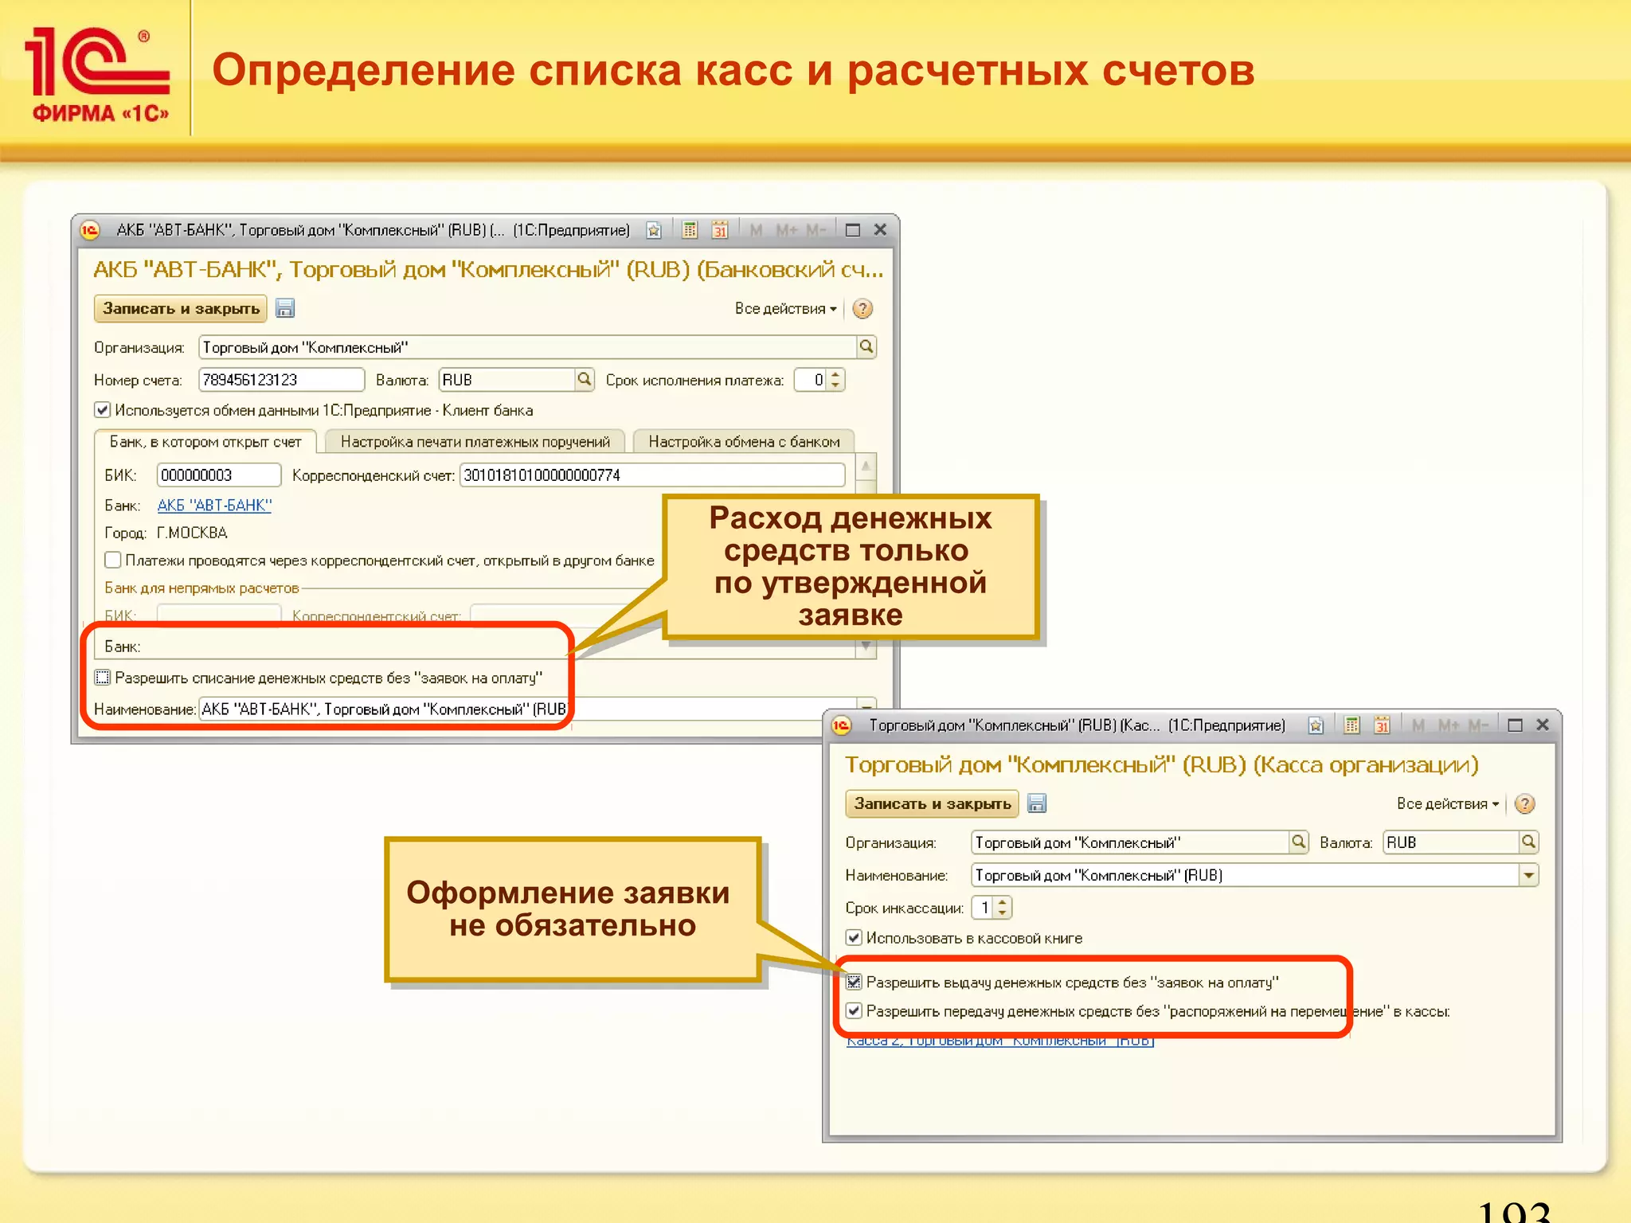Open 'Все действия' dropdown in cash desk window

click(x=1448, y=804)
